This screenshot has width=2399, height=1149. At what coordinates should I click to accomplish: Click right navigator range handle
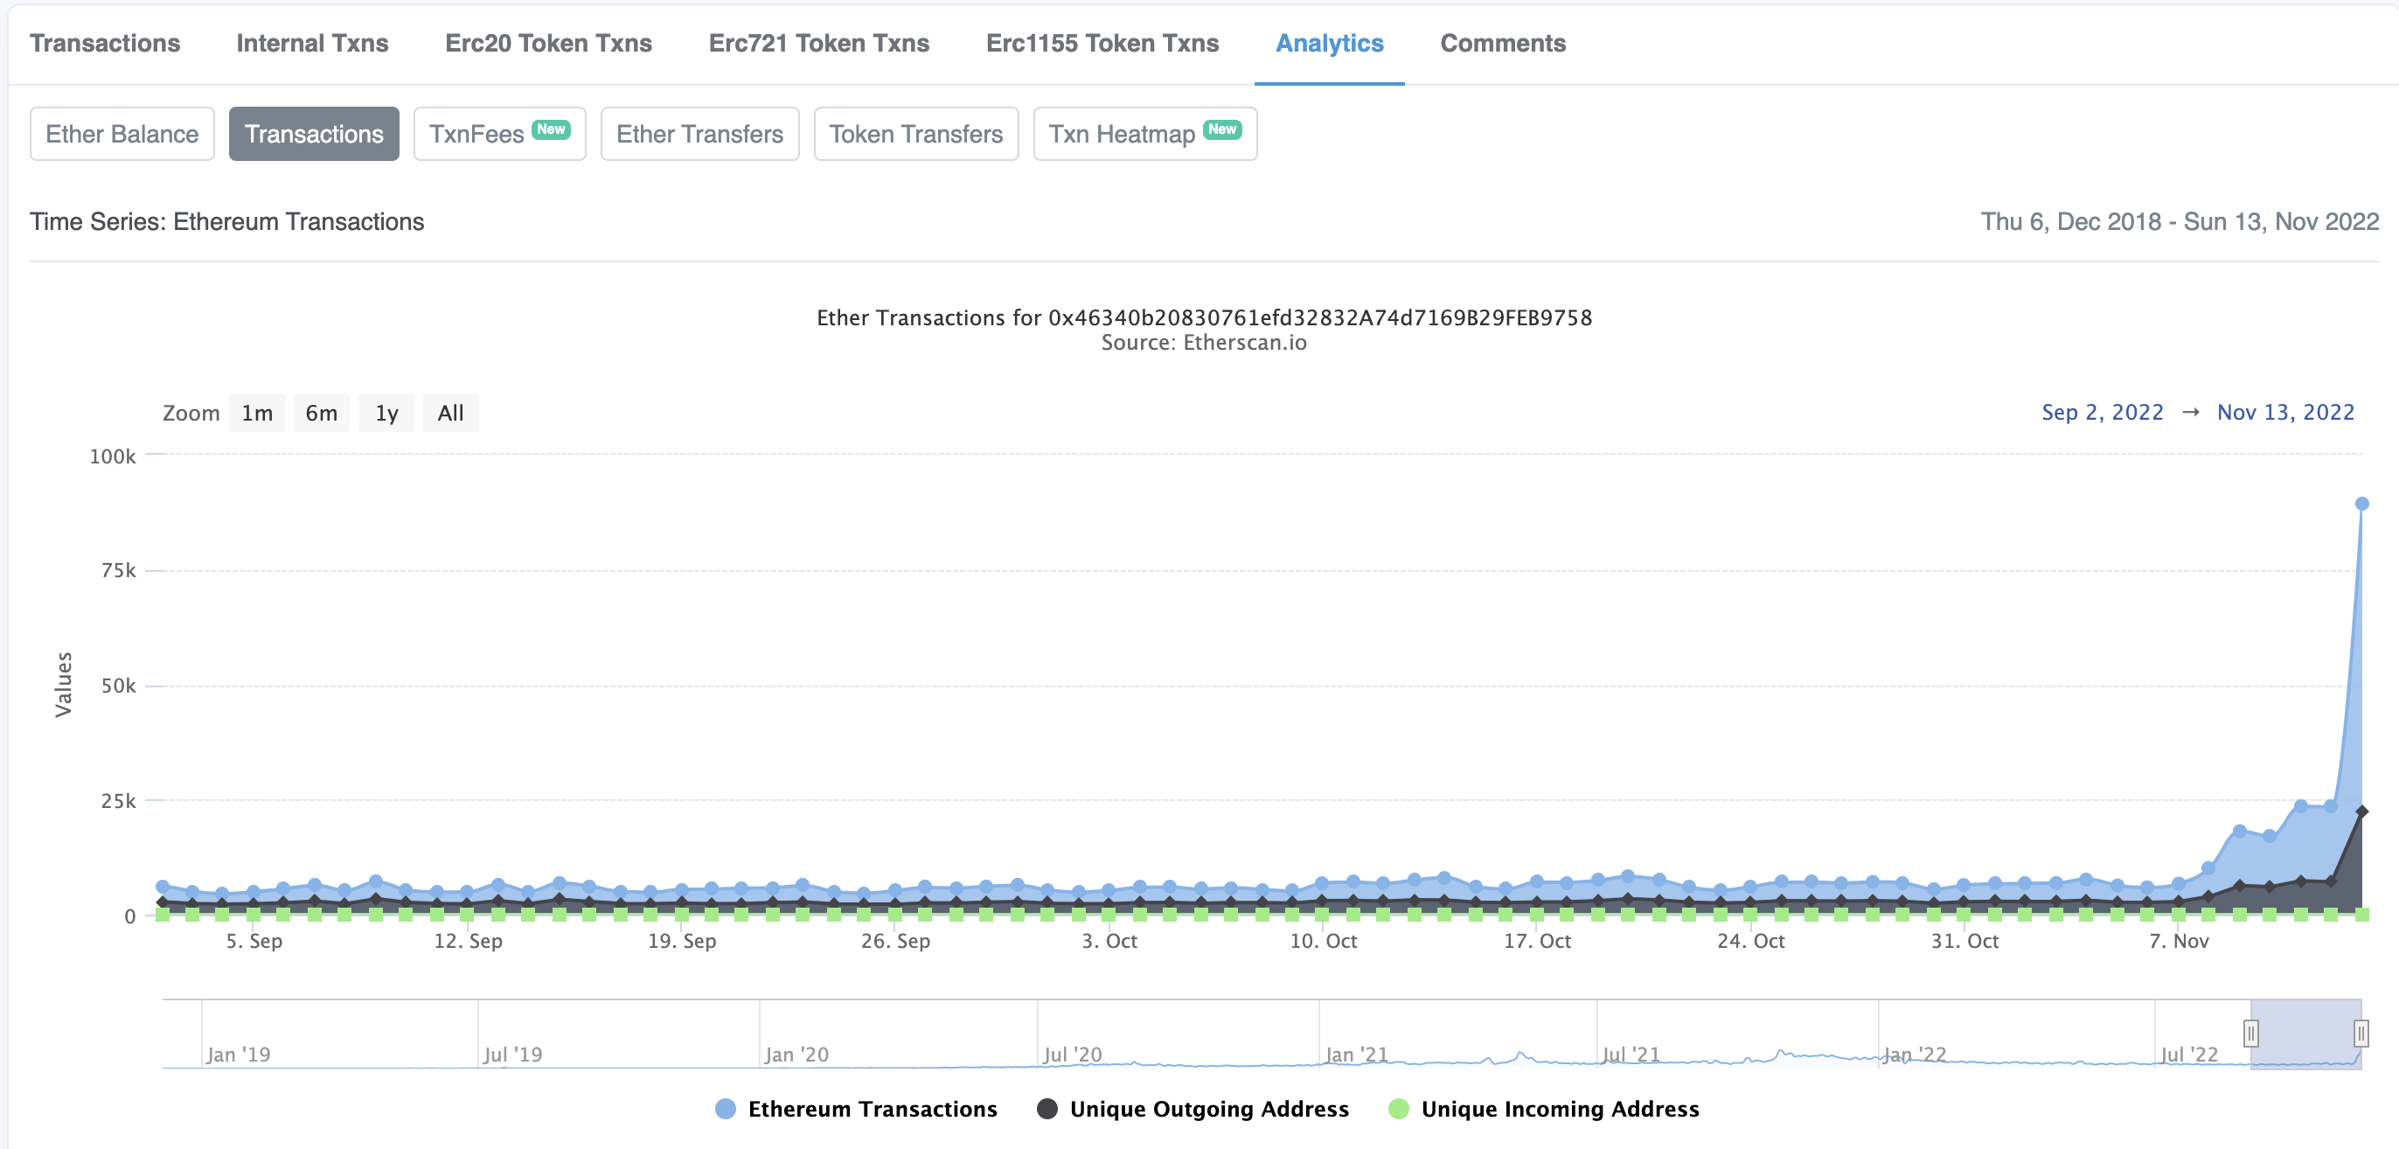coord(2361,1033)
